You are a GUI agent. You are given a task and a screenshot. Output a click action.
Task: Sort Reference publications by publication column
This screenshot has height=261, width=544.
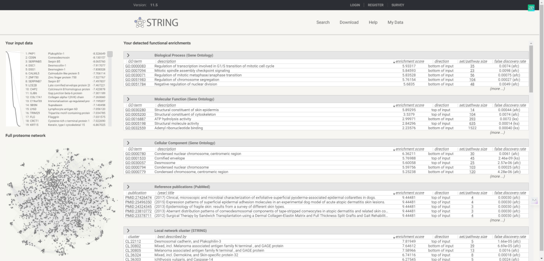[137, 193]
